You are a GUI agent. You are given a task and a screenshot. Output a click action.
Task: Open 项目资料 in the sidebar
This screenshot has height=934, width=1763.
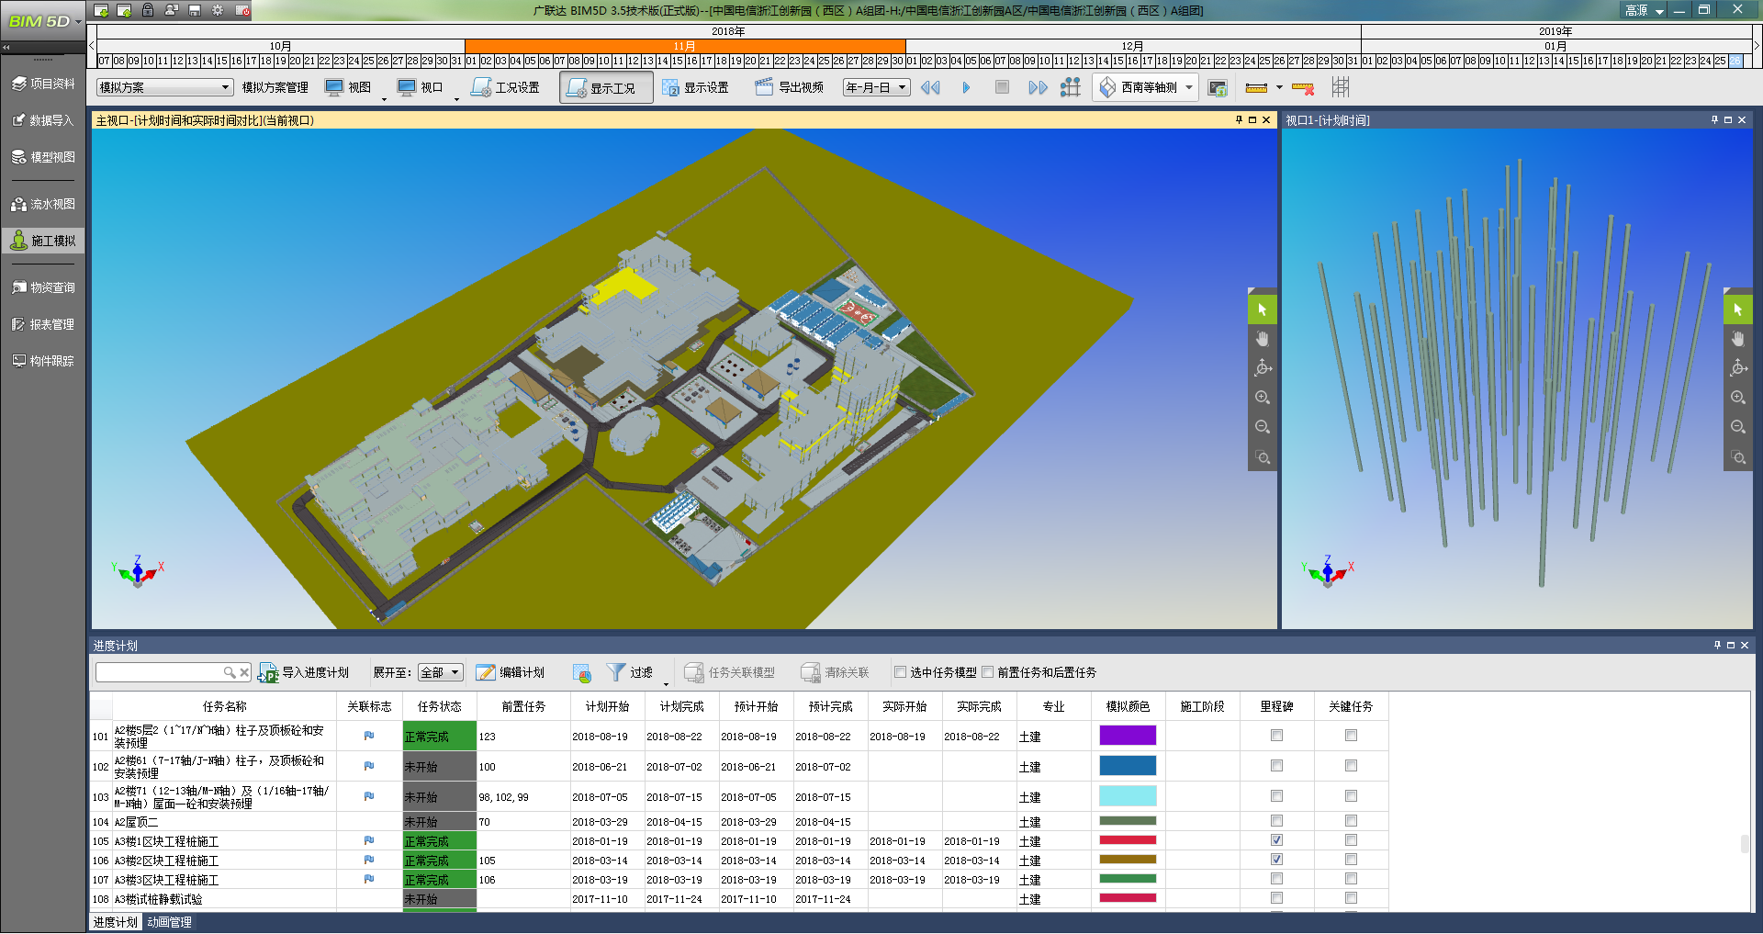(x=43, y=84)
